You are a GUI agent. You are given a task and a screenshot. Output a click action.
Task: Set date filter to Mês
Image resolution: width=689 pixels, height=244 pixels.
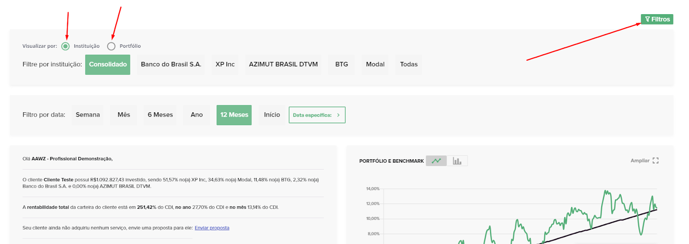coord(124,115)
